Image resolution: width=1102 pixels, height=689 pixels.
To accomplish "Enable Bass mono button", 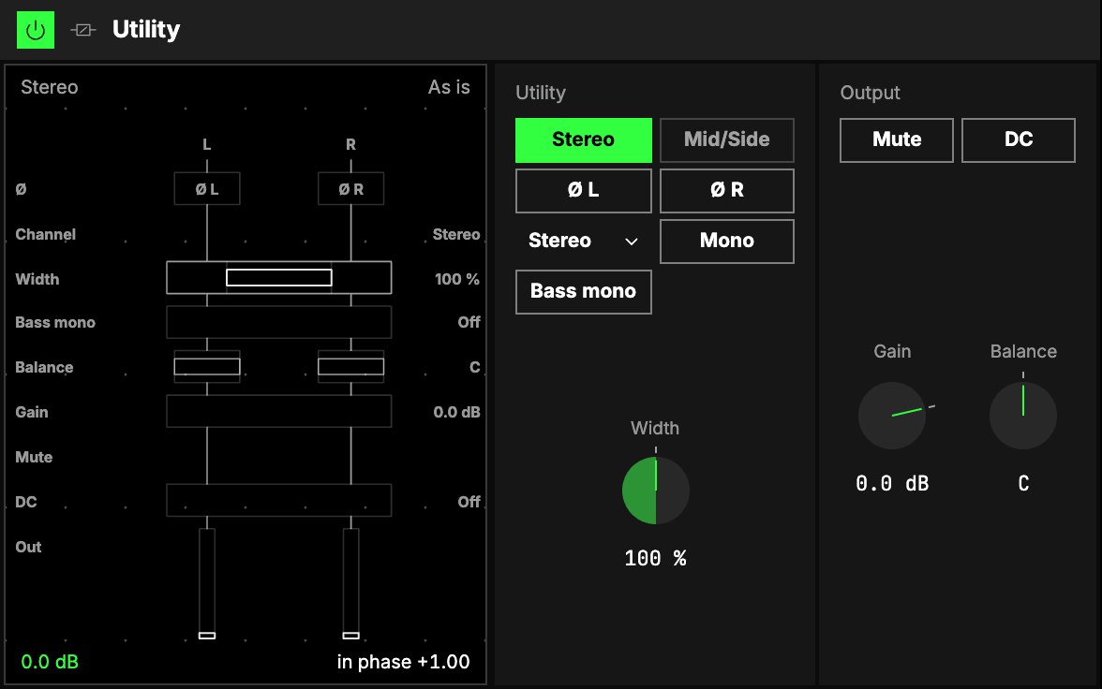I will (x=583, y=291).
